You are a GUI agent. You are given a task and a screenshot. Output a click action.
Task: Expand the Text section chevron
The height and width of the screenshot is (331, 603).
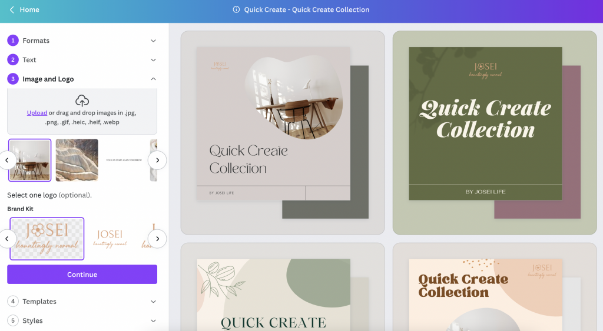[154, 60]
